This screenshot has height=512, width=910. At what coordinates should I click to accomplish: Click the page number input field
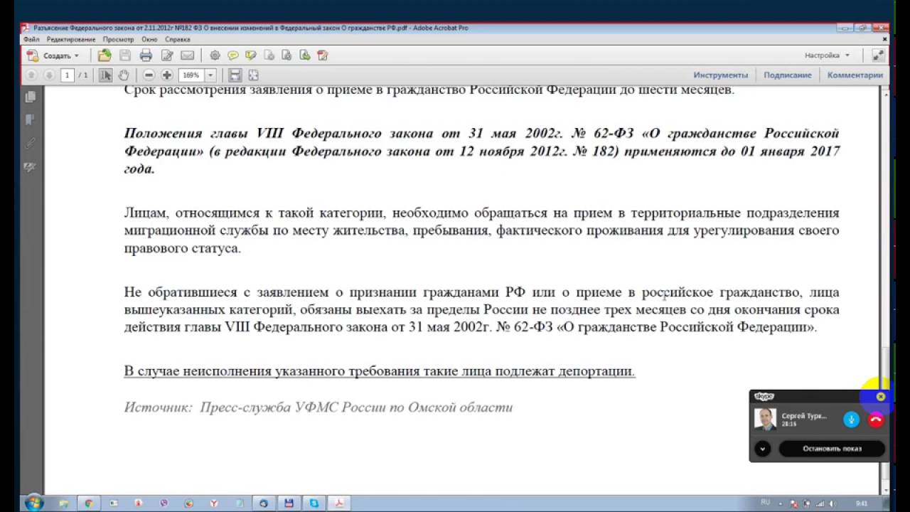68,75
